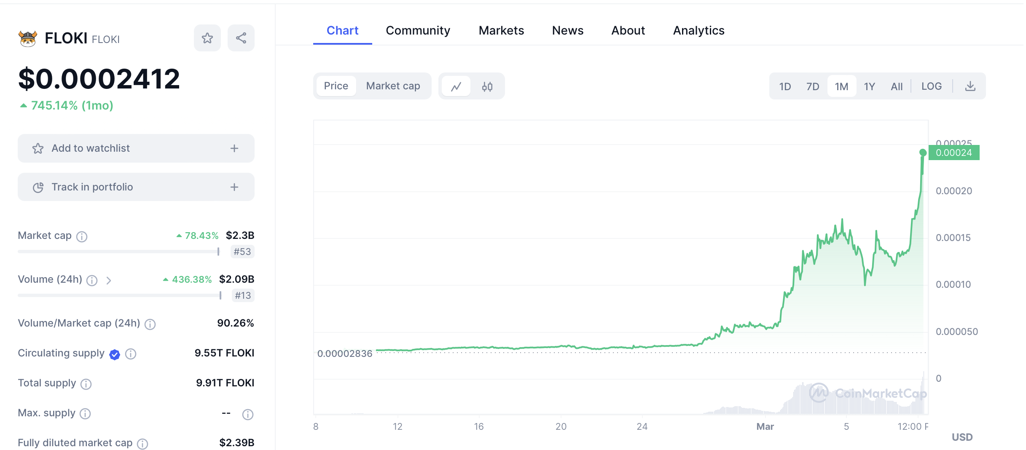Screen dimensions: 1026x450
Task: Open the Markets tab
Action: 501,30
